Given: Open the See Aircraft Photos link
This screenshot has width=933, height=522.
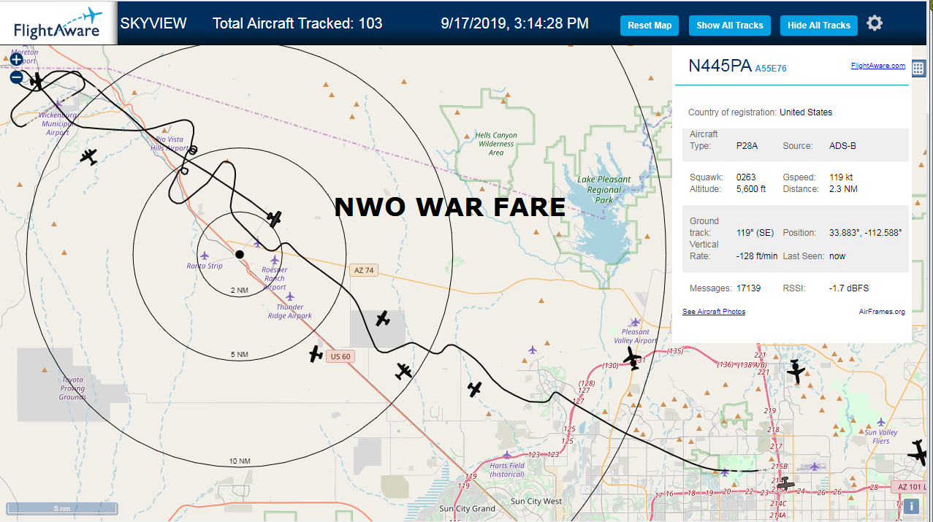Looking at the screenshot, I should point(714,312).
